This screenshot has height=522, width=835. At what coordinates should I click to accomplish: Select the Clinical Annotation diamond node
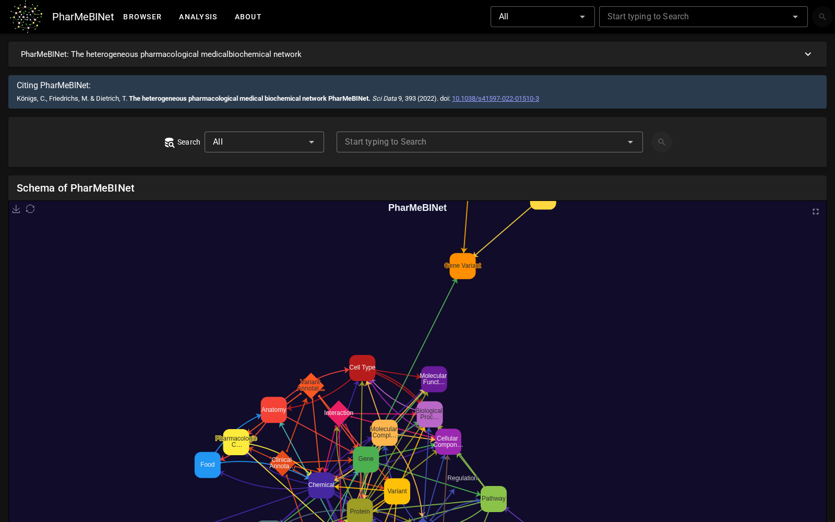[282, 463]
